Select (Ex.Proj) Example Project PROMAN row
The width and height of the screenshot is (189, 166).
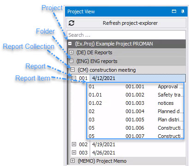(x=126, y=44)
